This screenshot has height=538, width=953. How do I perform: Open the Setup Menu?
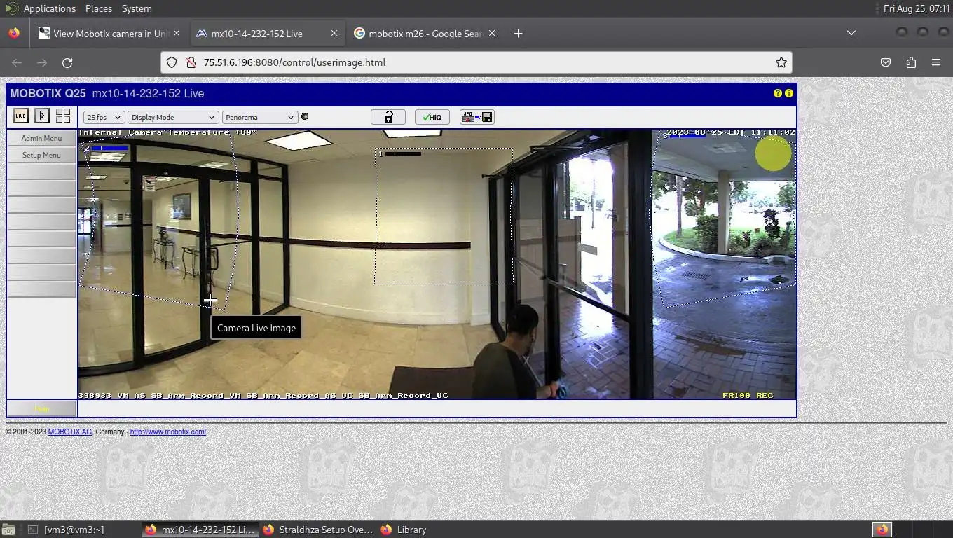point(41,155)
